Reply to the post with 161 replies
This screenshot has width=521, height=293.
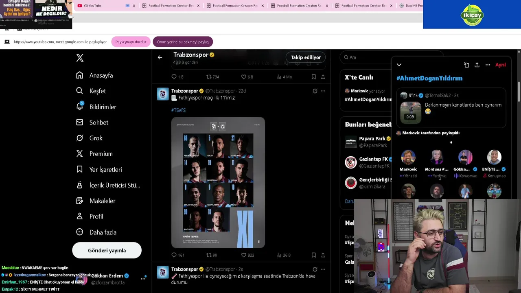pos(178,255)
